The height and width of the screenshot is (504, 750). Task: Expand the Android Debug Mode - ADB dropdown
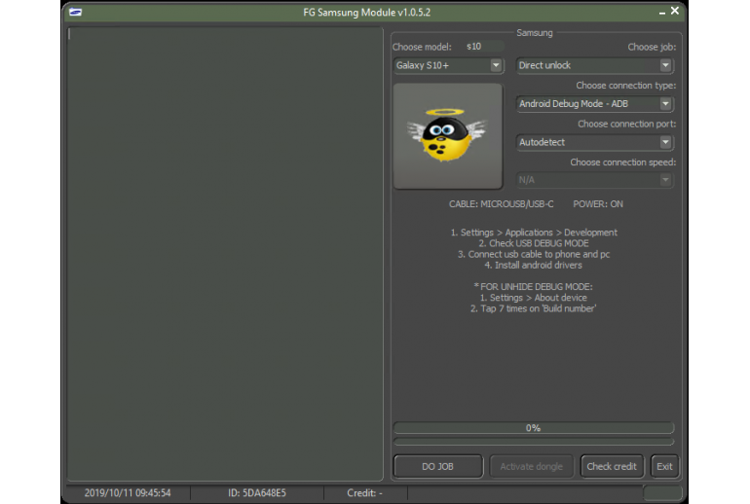coord(595,104)
